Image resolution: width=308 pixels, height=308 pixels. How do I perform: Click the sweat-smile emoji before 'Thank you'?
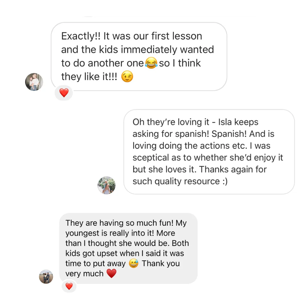[133, 264]
